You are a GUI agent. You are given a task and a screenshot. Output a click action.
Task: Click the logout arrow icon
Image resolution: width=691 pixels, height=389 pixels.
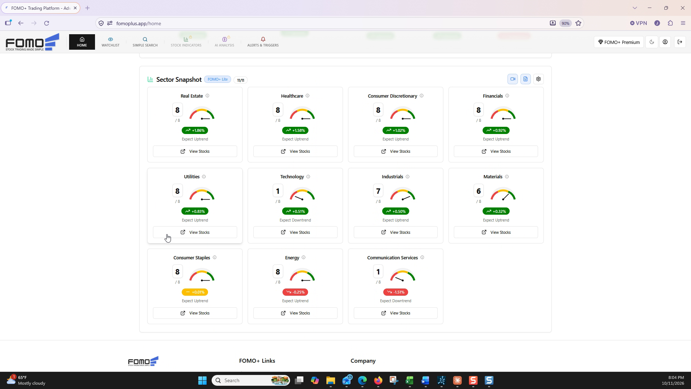tap(680, 42)
